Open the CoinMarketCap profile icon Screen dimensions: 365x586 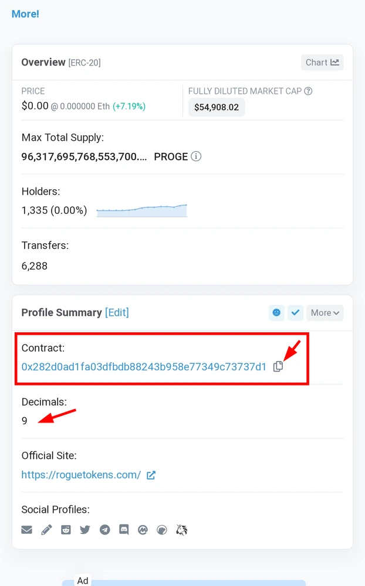(143, 530)
